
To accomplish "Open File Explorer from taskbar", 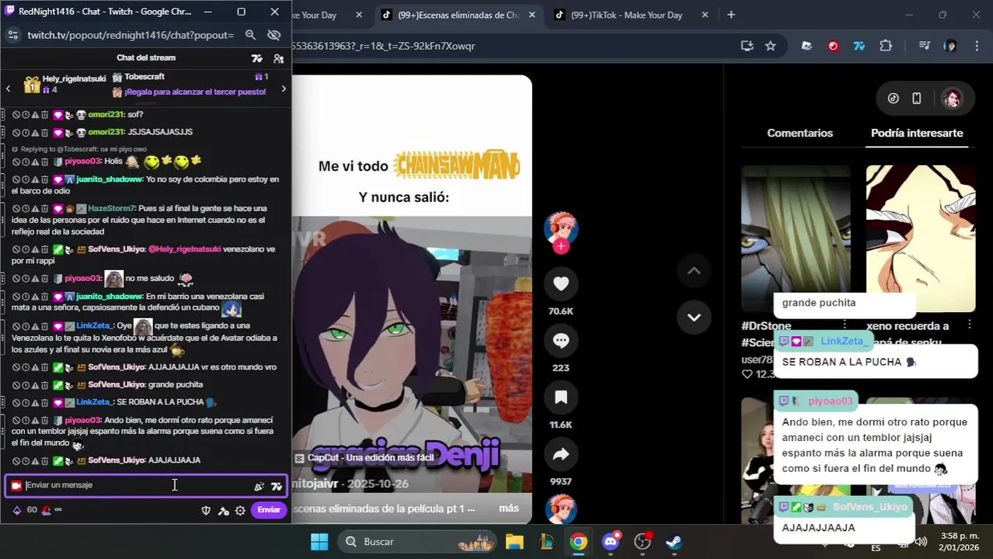I will (x=514, y=541).
